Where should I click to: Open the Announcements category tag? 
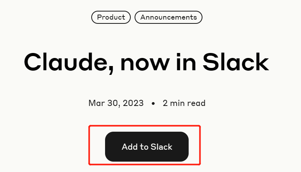(169, 17)
